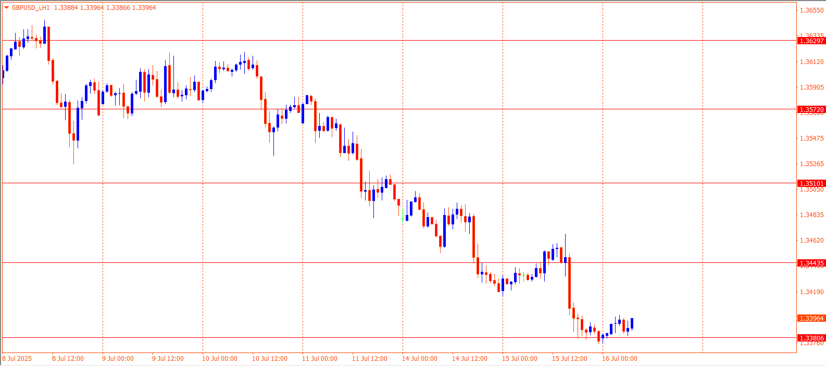Click the 8 Jul 2025 date label

click(x=17, y=359)
